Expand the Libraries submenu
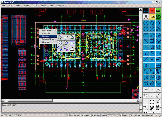The height and width of the screenshot is (118, 162). [48, 42]
